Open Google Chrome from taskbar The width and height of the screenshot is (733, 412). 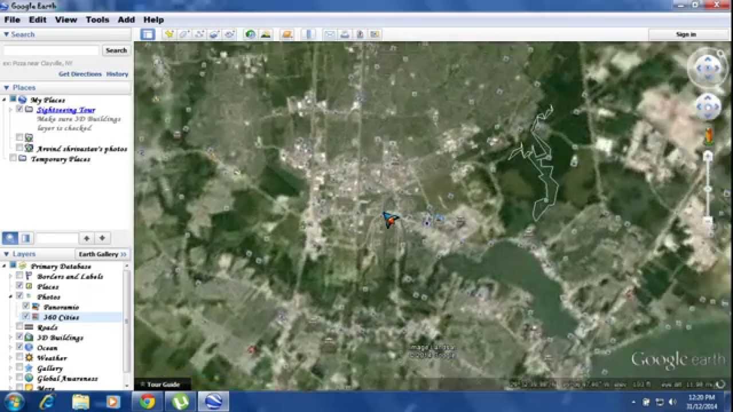click(147, 402)
